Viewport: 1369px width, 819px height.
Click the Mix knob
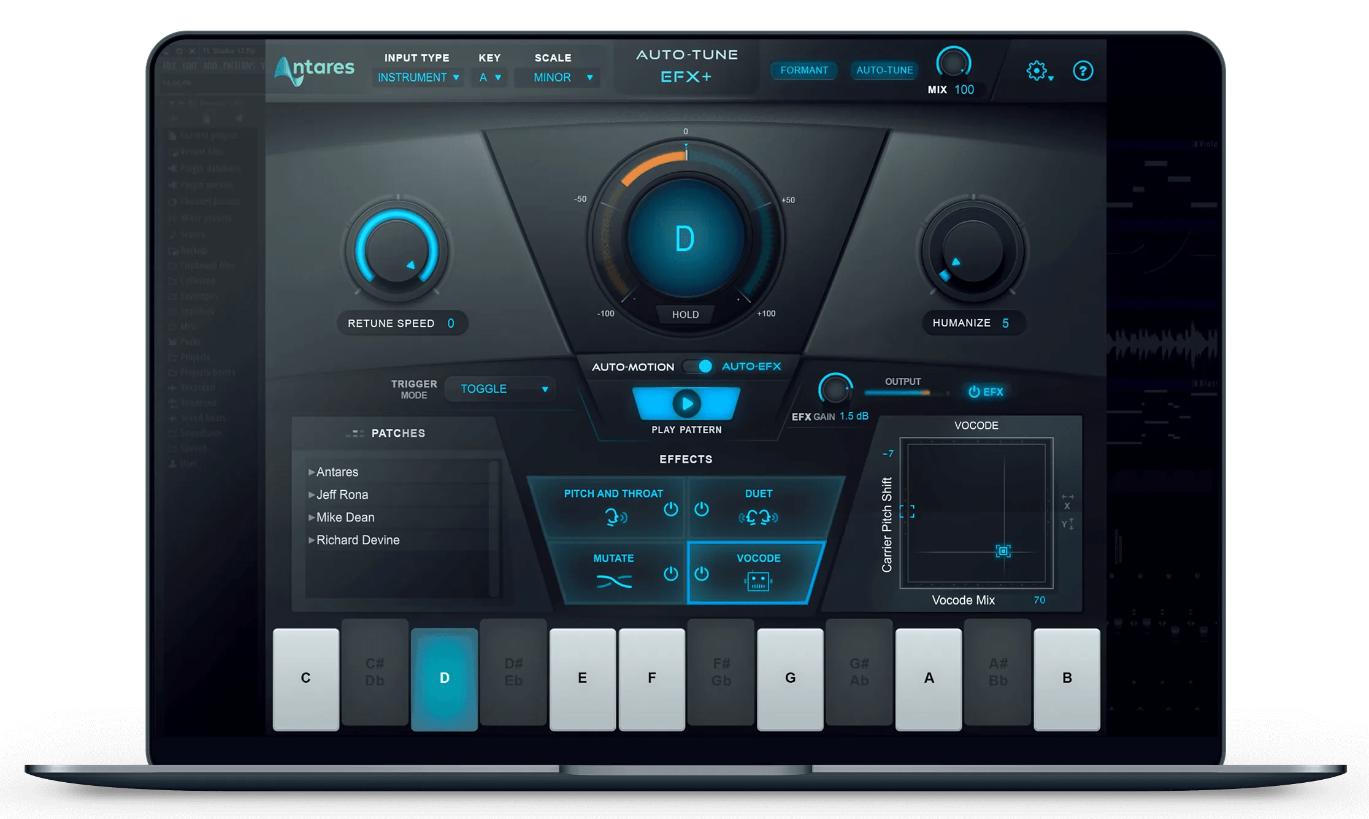pos(953,63)
